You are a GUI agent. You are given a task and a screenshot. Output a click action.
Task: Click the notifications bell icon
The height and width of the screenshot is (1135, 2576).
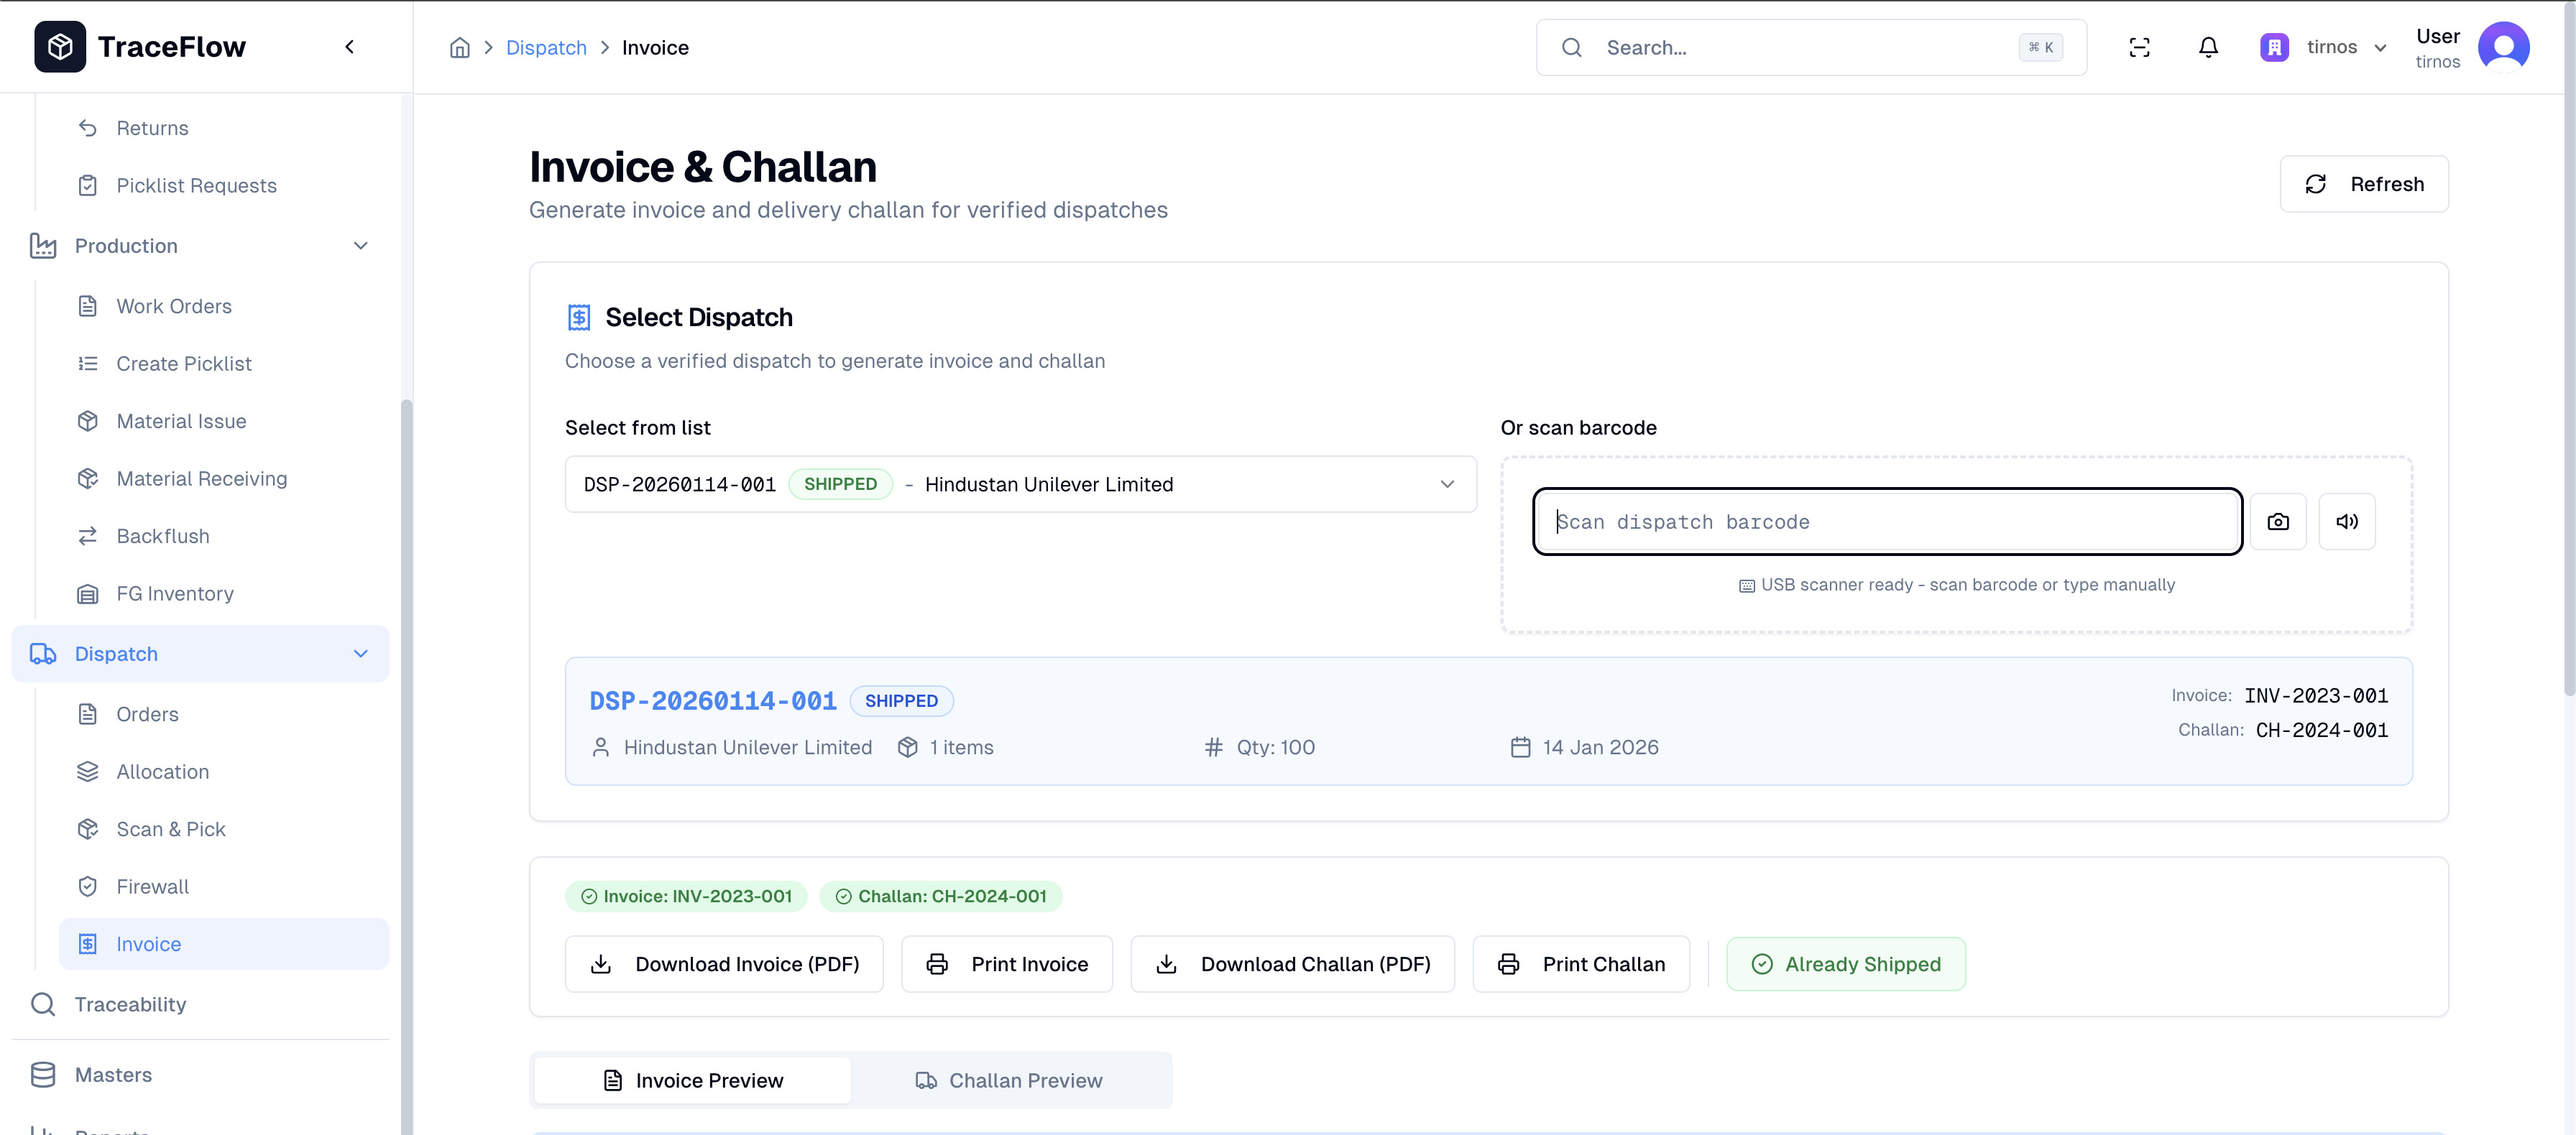2208,47
